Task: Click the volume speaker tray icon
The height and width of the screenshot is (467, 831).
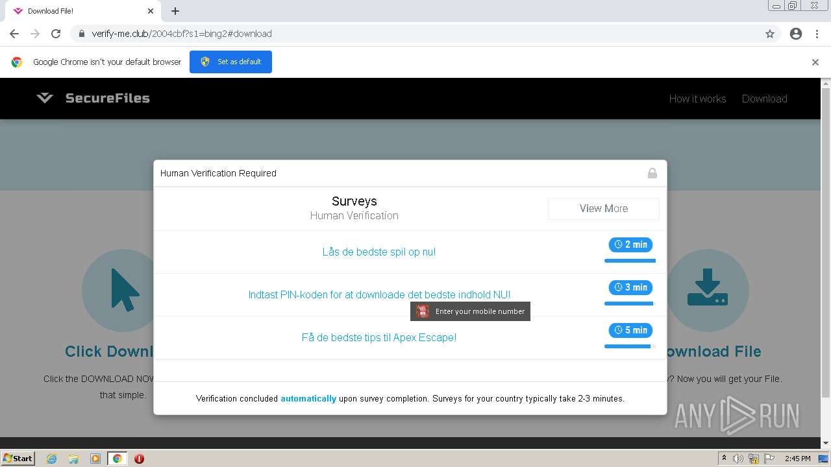Action: coord(738,459)
